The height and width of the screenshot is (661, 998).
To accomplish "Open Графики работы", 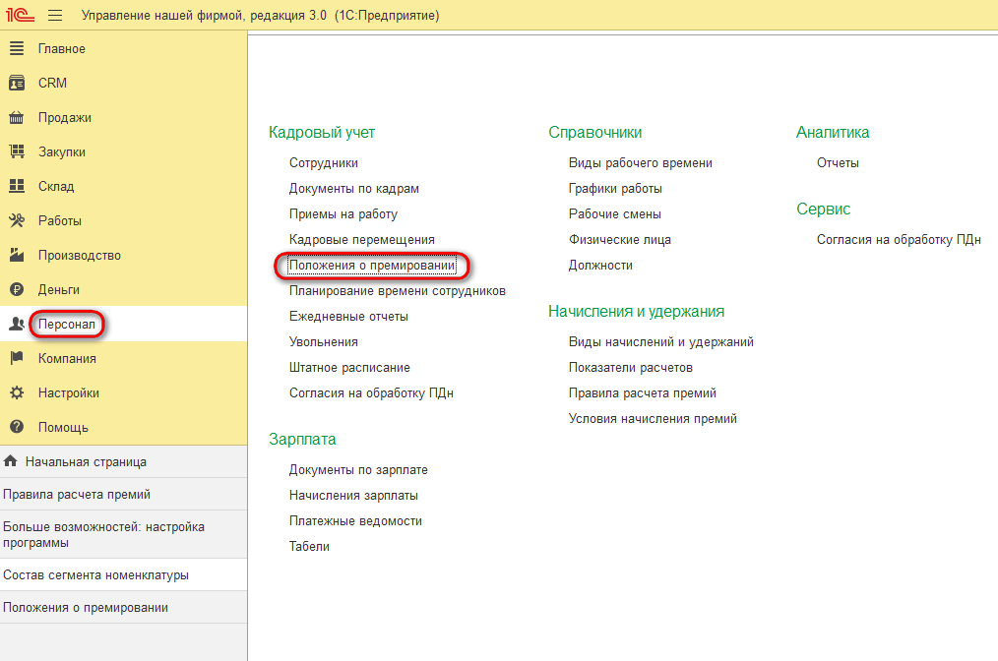I will 615,188.
